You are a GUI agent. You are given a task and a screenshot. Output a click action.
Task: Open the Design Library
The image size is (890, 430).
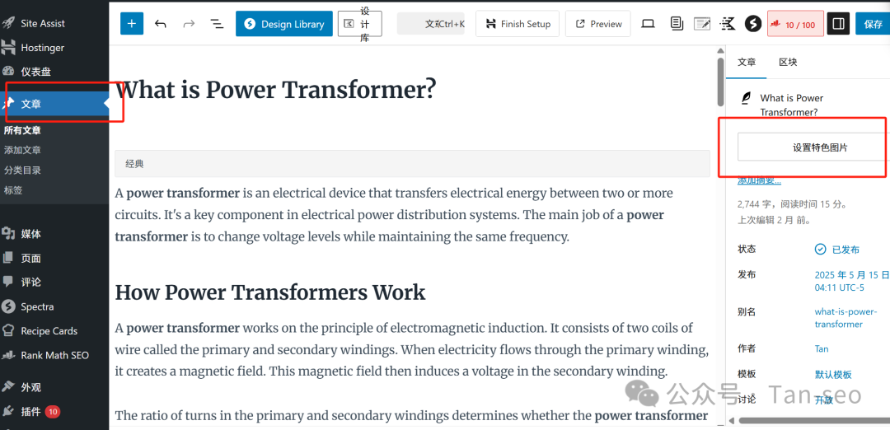pyautogui.click(x=283, y=24)
